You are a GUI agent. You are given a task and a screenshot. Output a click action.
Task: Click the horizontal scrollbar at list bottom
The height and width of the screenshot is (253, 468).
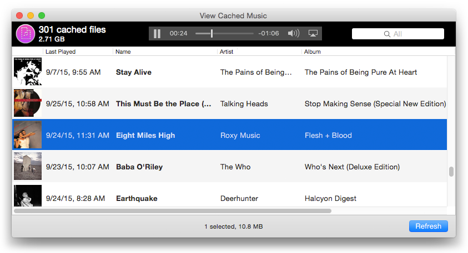point(173,211)
